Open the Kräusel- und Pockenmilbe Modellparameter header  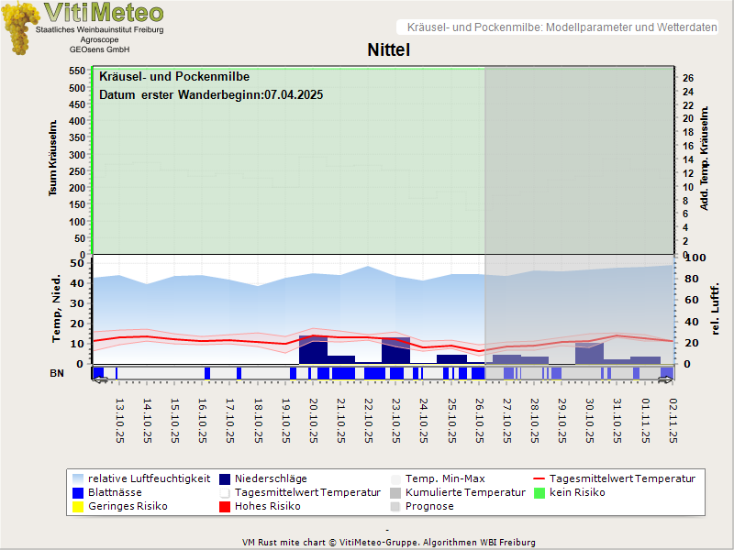coord(557,27)
